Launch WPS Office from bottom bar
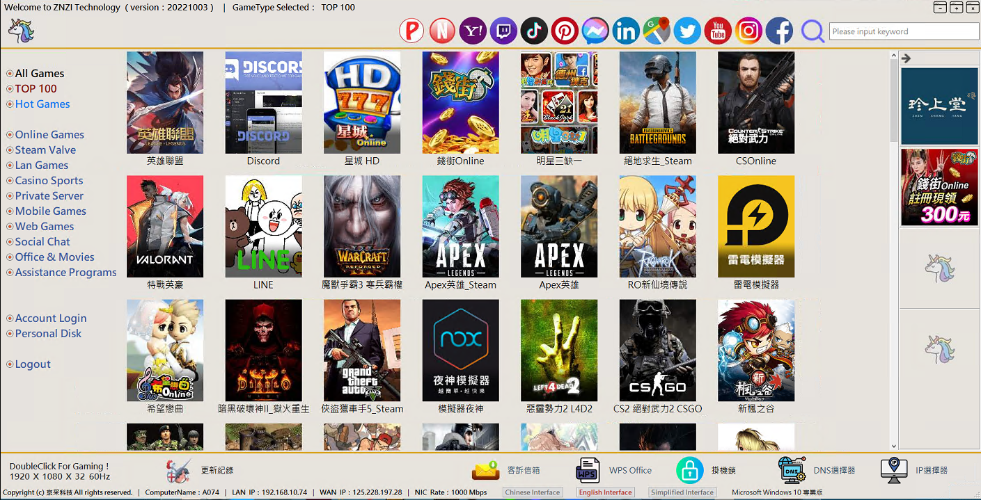981x500 pixels. click(588, 471)
